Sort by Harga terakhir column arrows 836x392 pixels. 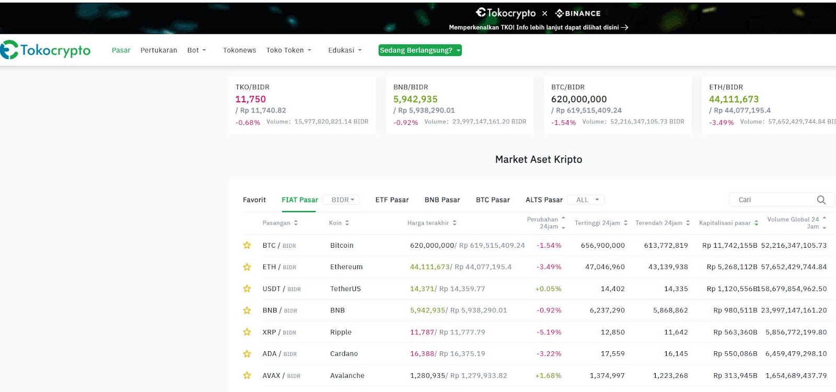pyautogui.click(x=455, y=223)
